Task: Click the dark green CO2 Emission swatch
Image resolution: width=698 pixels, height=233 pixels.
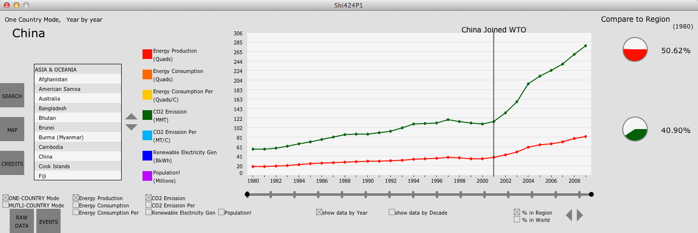Action: click(147, 115)
